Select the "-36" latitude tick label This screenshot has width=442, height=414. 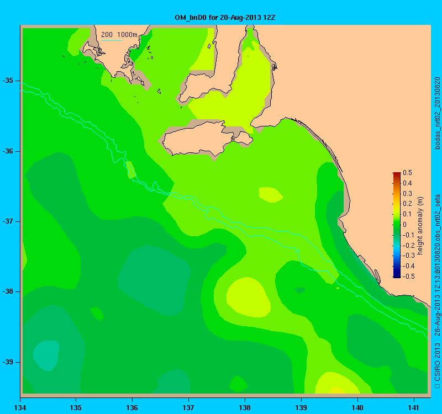(8, 151)
